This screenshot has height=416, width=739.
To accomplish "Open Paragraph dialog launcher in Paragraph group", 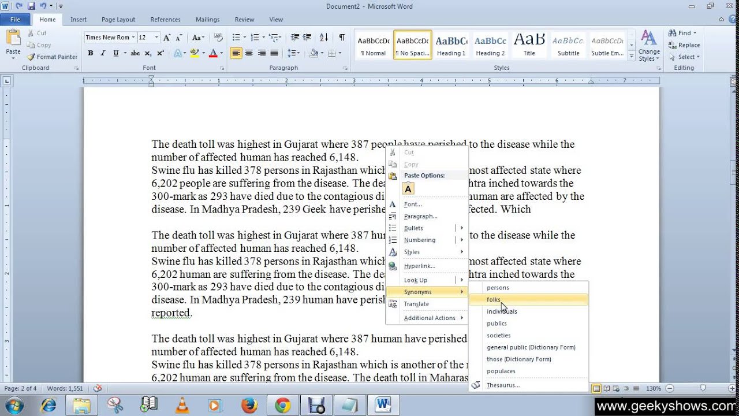I will pos(346,68).
